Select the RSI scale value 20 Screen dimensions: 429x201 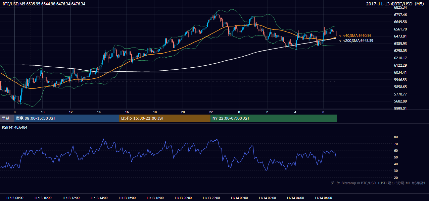pos(396,178)
